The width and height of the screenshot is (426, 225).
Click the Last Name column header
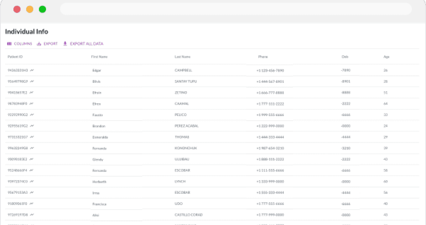pyautogui.click(x=182, y=57)
